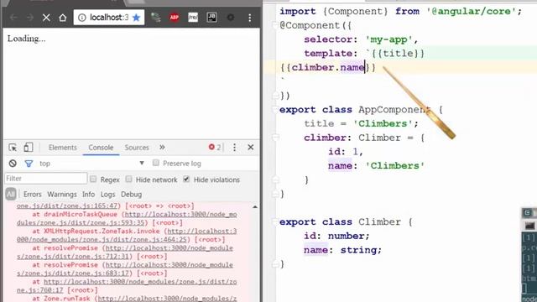Open Adblock Plus extension icon
The width and height of the screenshot is (537, 302).
175,17
